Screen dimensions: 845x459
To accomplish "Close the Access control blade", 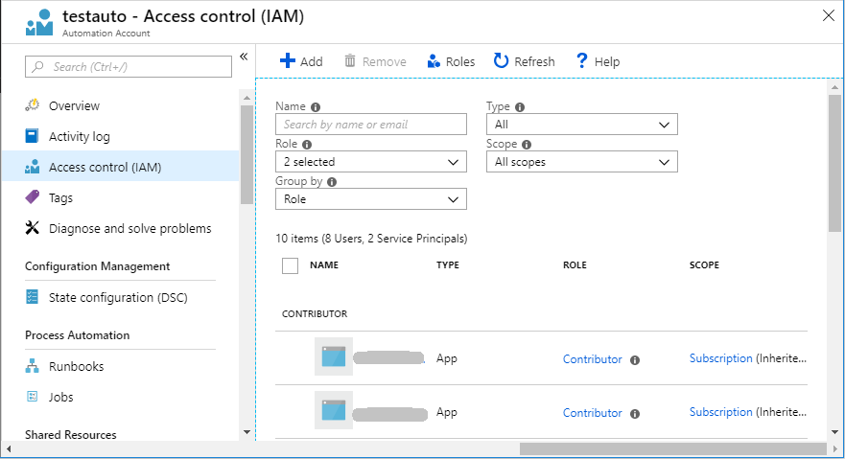I will [829, 15].
